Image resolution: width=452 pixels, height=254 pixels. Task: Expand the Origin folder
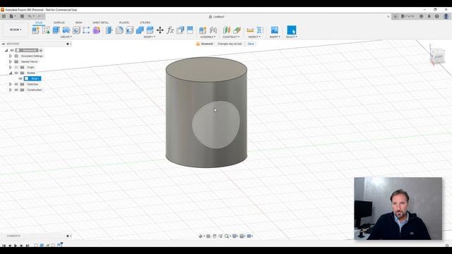point(11,67)
